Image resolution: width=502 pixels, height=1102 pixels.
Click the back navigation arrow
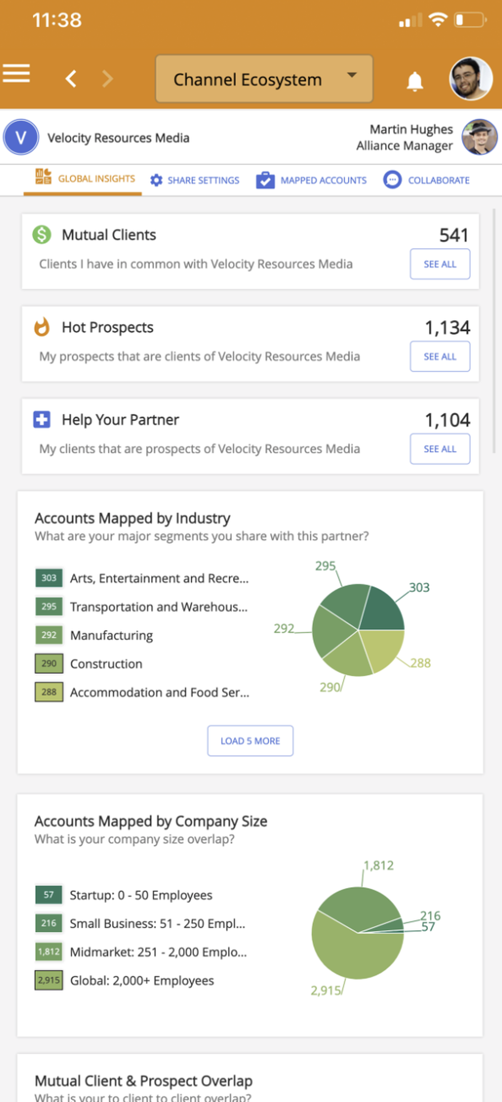70,79
